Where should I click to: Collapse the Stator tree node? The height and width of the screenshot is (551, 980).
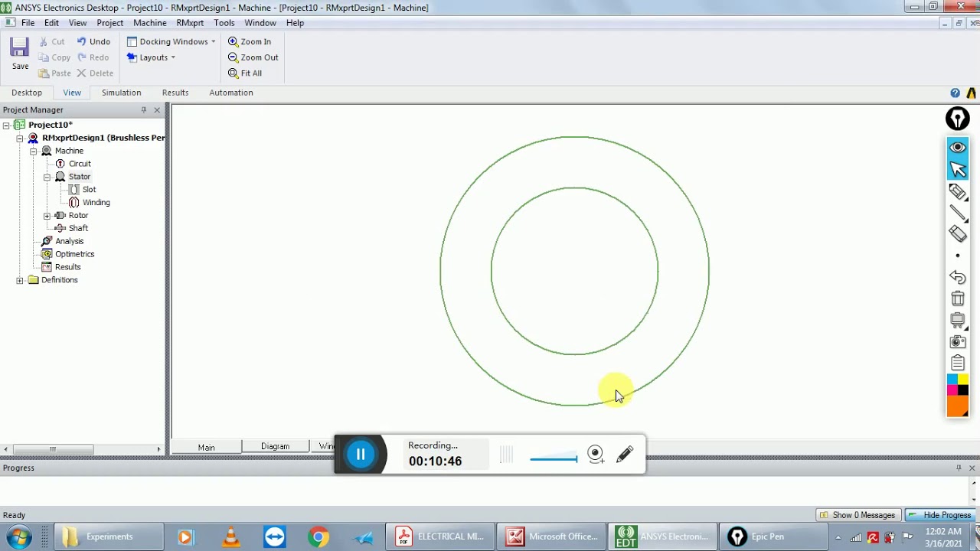pos(47,177)
